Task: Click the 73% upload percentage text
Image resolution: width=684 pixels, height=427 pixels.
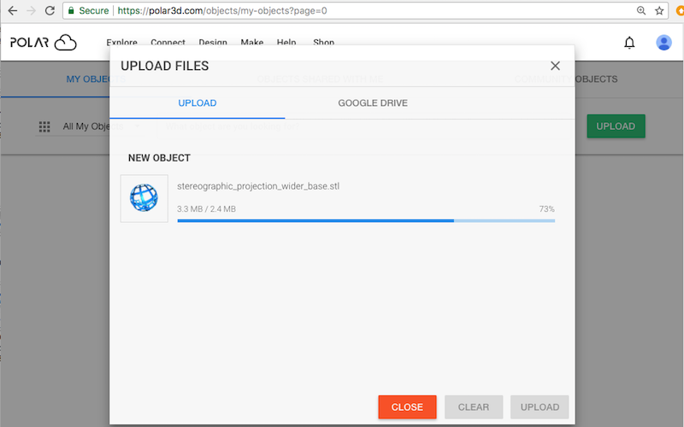Action: tap(546, 209)
